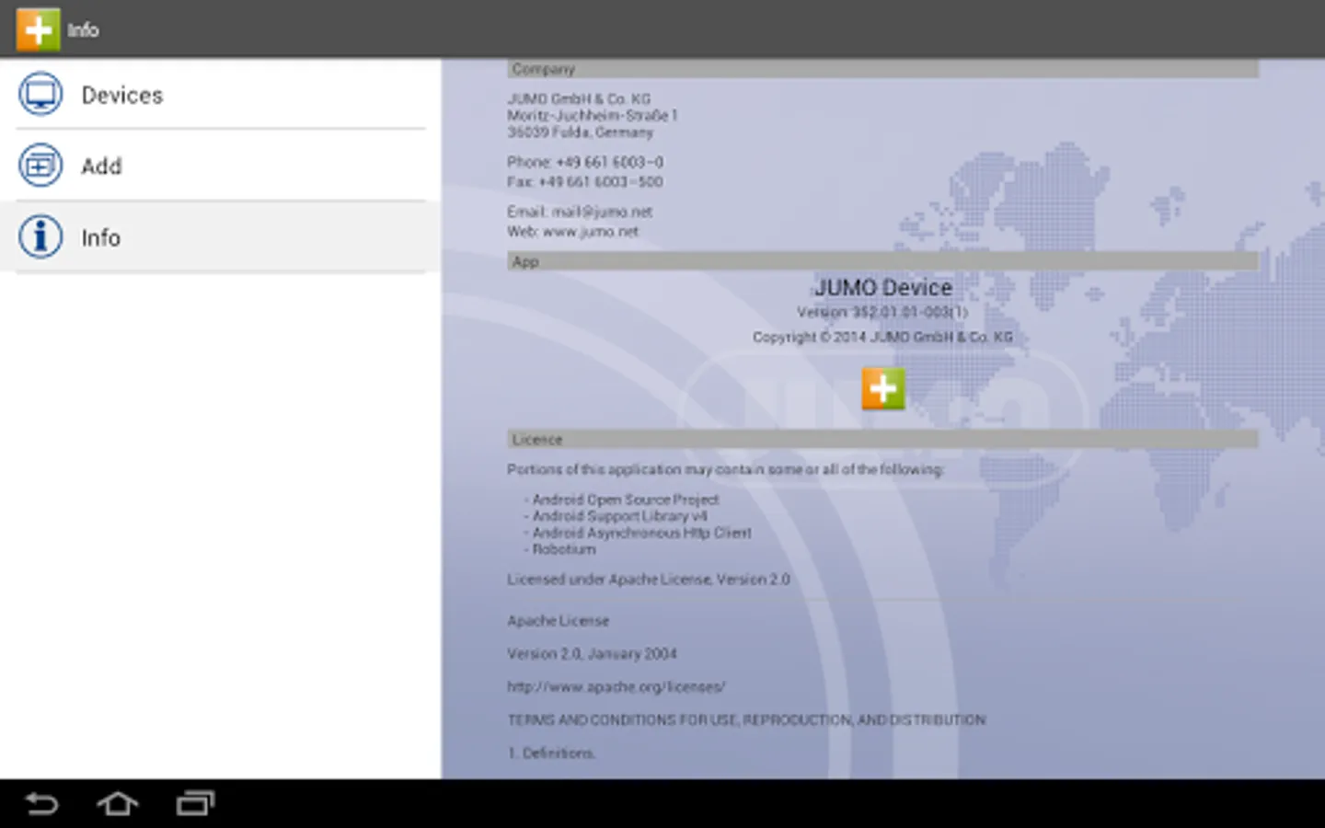Select the Add menu entry
This screenshot has height=828, width=1325.
(221, 166)
